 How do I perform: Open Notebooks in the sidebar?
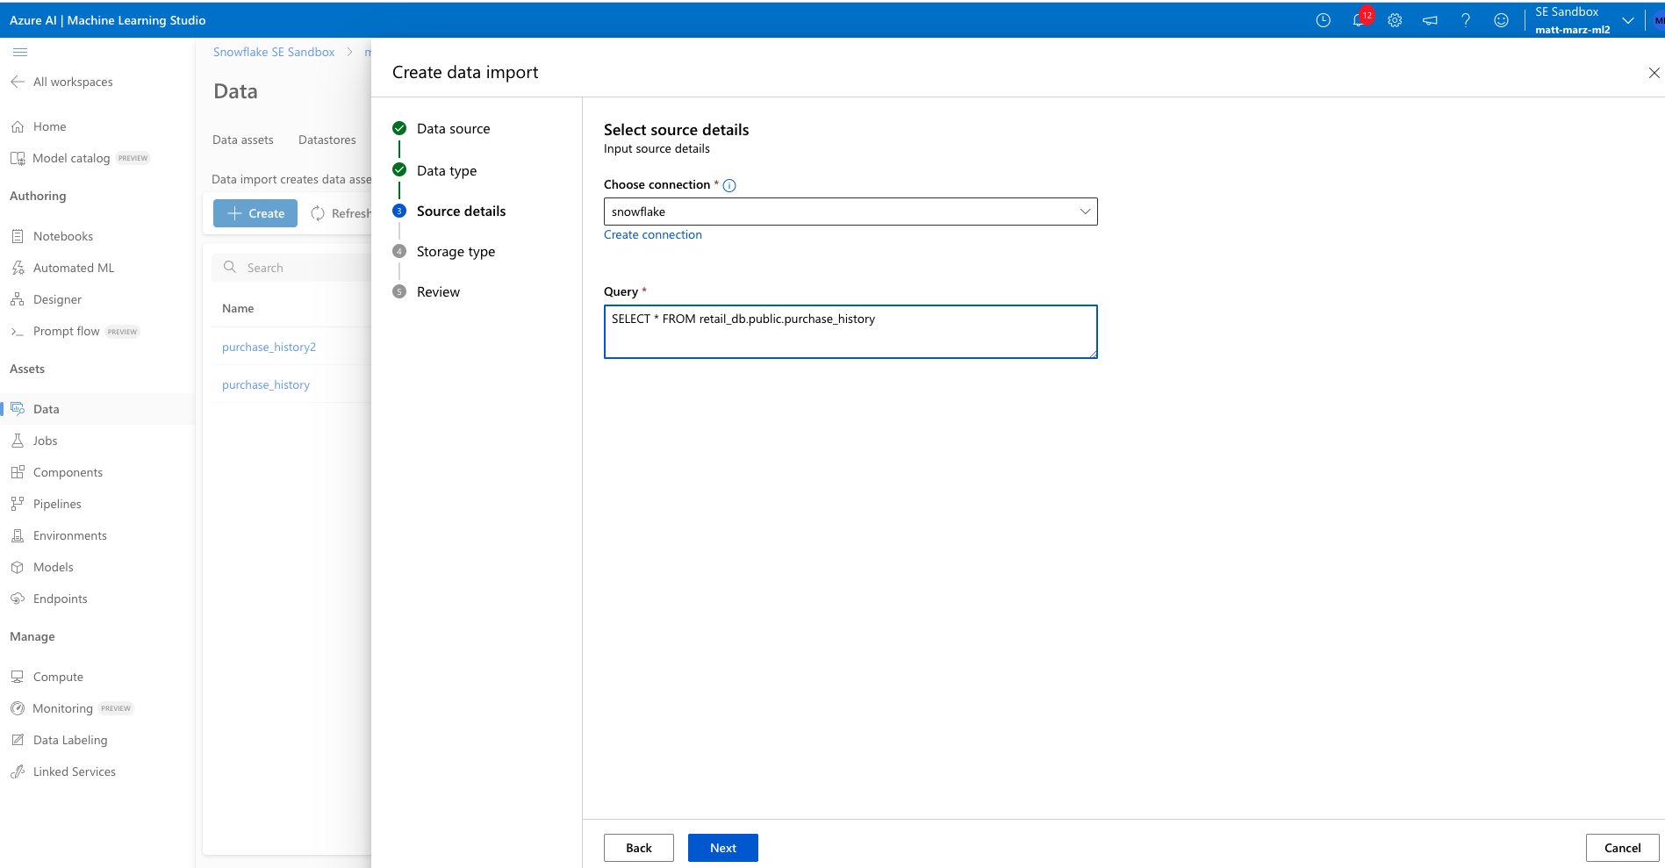point(62,236)
